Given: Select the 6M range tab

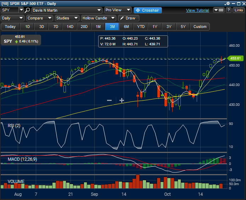Looking at the screenshot, I should (127, 27).
